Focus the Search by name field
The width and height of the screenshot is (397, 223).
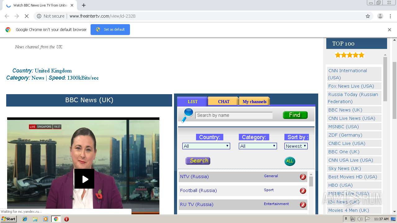(234, 115)
